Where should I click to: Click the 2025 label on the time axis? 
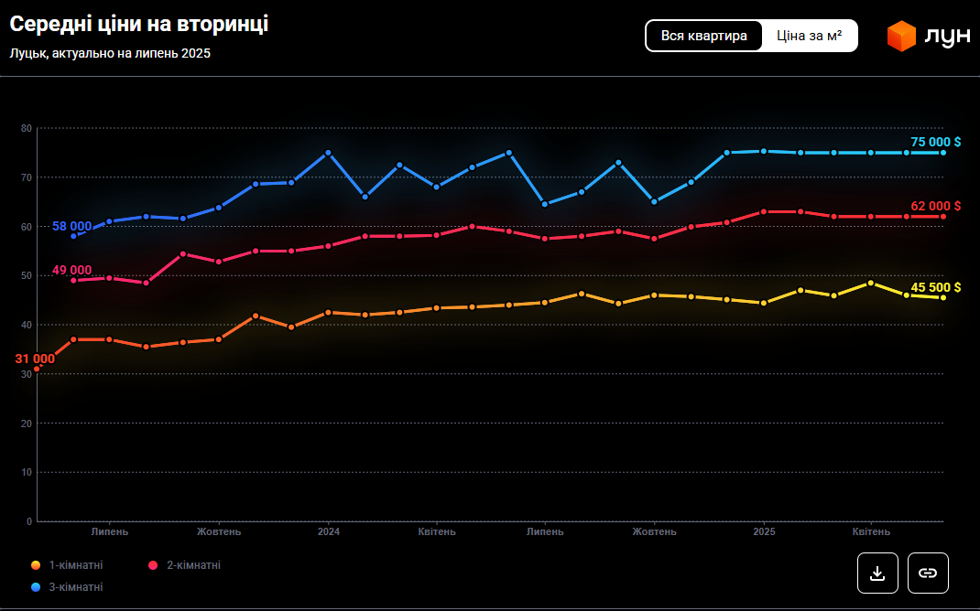(x=764, y=531)
